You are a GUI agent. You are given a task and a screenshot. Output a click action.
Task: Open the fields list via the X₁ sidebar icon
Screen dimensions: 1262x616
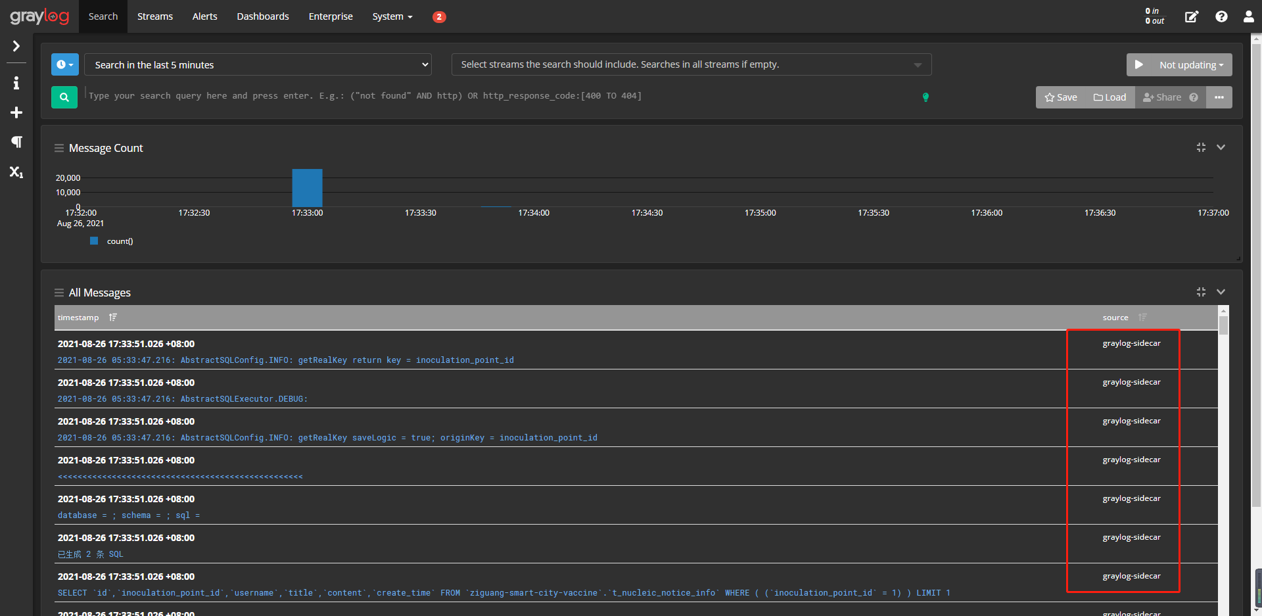16,172
